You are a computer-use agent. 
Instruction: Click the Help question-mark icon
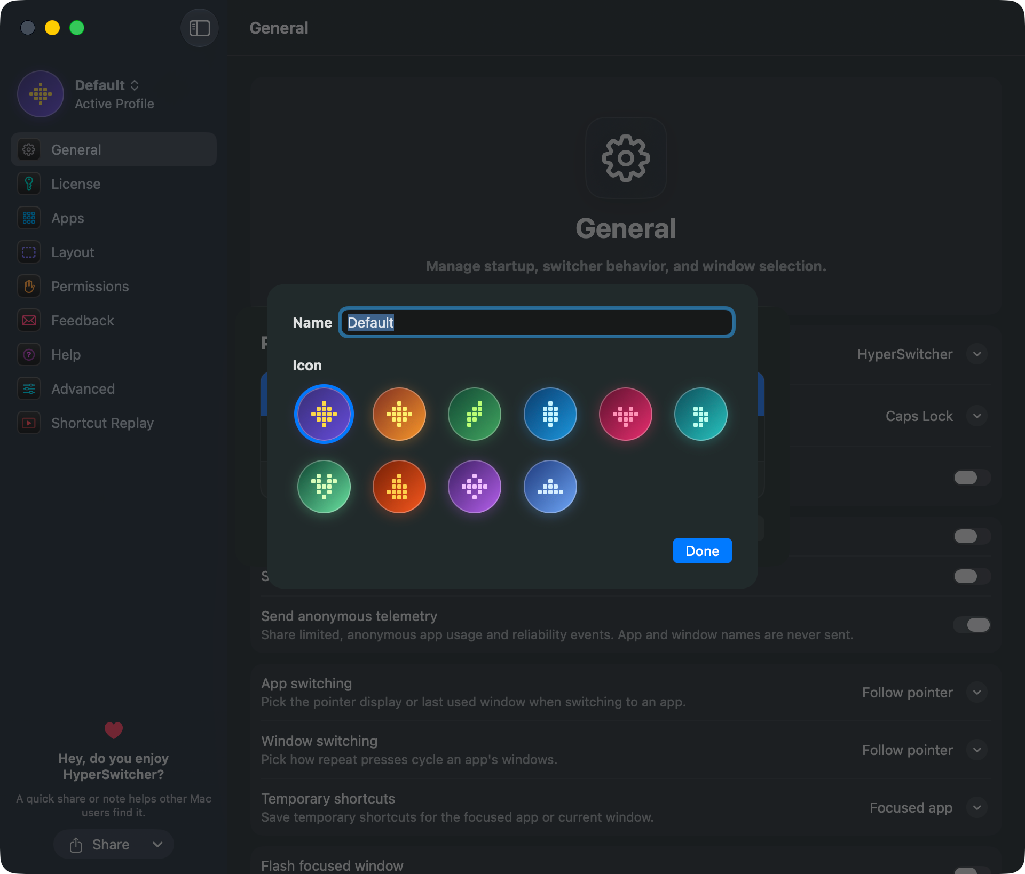point(29,355)
